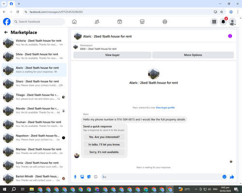Image resolution: width=242 pixels, height=193 pixels.
Task: Open the Groups profile-circle icon
Action: pos(165,22)
